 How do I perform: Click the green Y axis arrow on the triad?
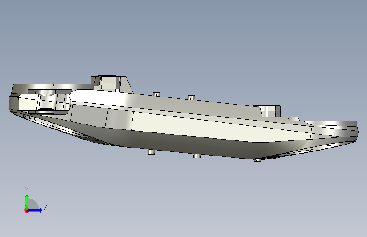point(27,202)
